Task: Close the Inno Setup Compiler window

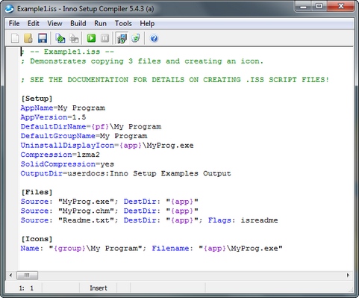Action: click(340, 6)
